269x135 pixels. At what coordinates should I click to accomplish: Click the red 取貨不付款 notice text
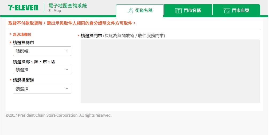pyautogui.click(x=72, y=23)
